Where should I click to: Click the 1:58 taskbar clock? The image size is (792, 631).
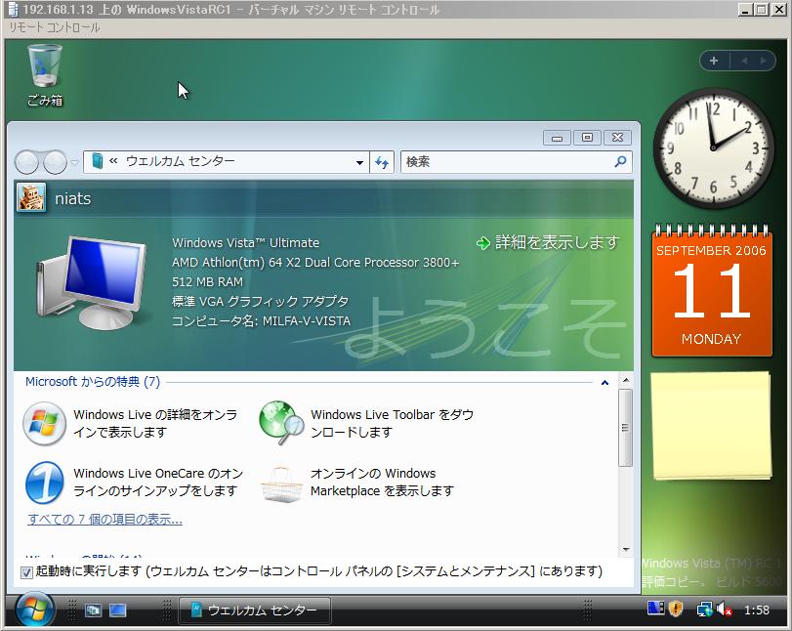tap(756, 610)
